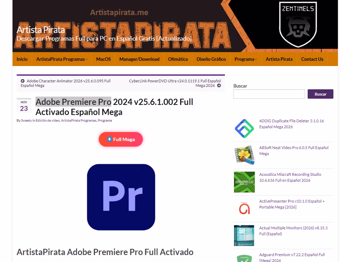Image resolution: width=340 pixels, height=262 pixels.
Task: Open the Acoustica Mixcraft thumbnail image
Action: [244, 182]
